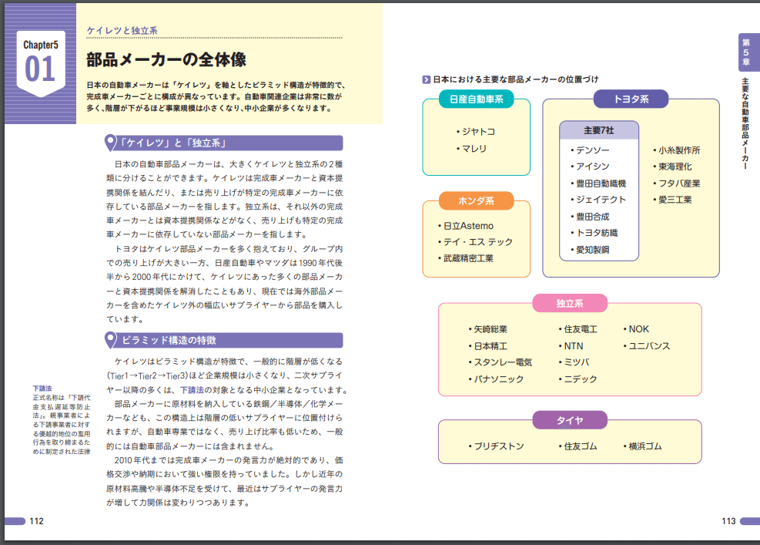
Task: Click page number 113
Action: click(728, 521)
